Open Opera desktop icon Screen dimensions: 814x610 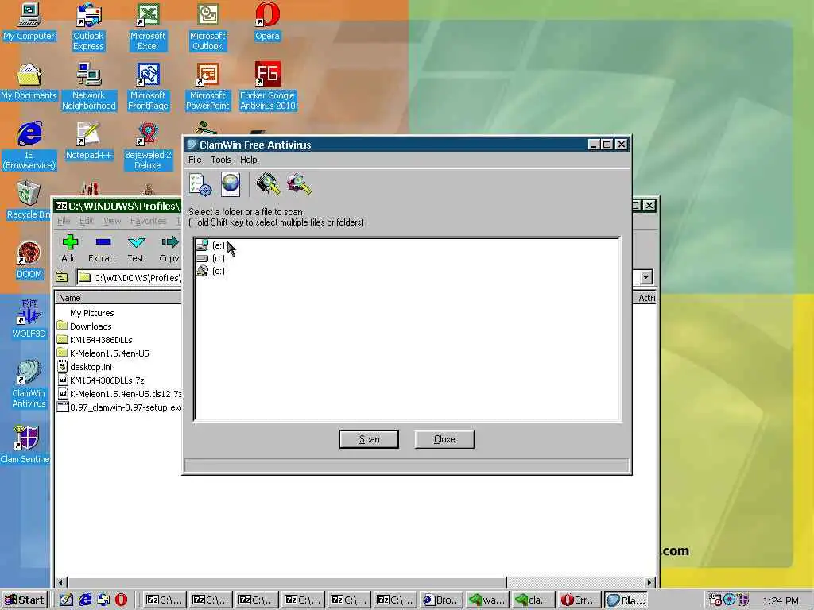[267, 21]
